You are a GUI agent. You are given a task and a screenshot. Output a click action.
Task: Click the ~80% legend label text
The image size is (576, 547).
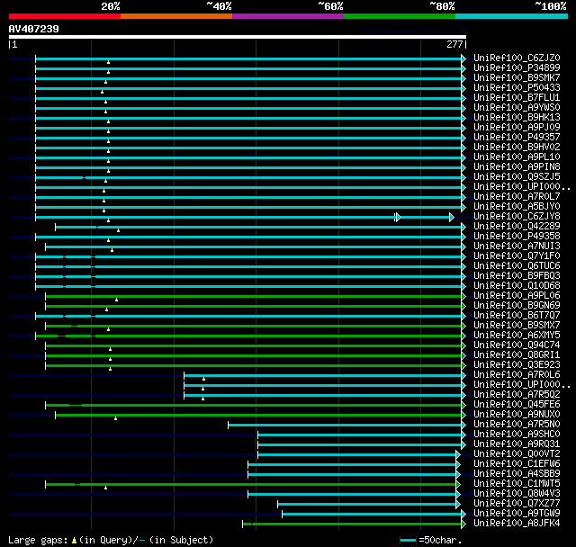(x=442, y=6)
